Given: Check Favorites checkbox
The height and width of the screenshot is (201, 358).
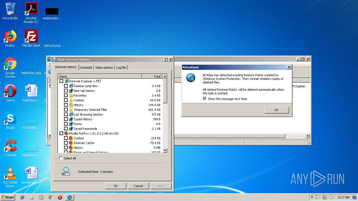Looking at the screenshot, I should (66, 95).
